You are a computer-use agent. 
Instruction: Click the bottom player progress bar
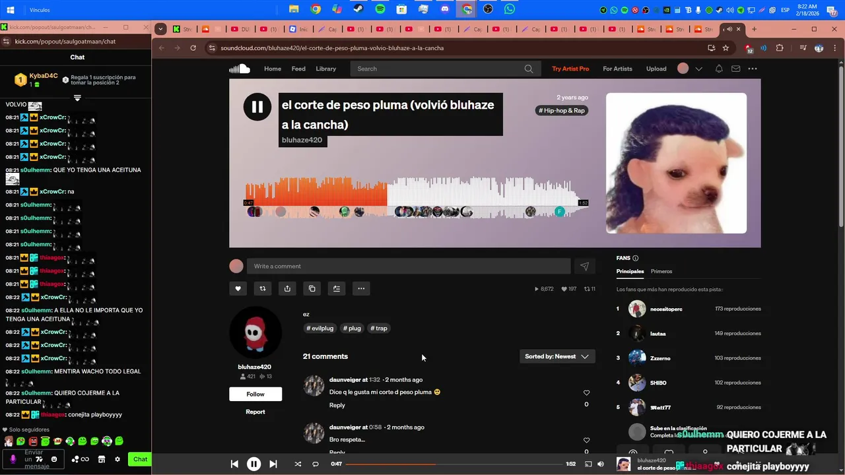pos(454,464)
